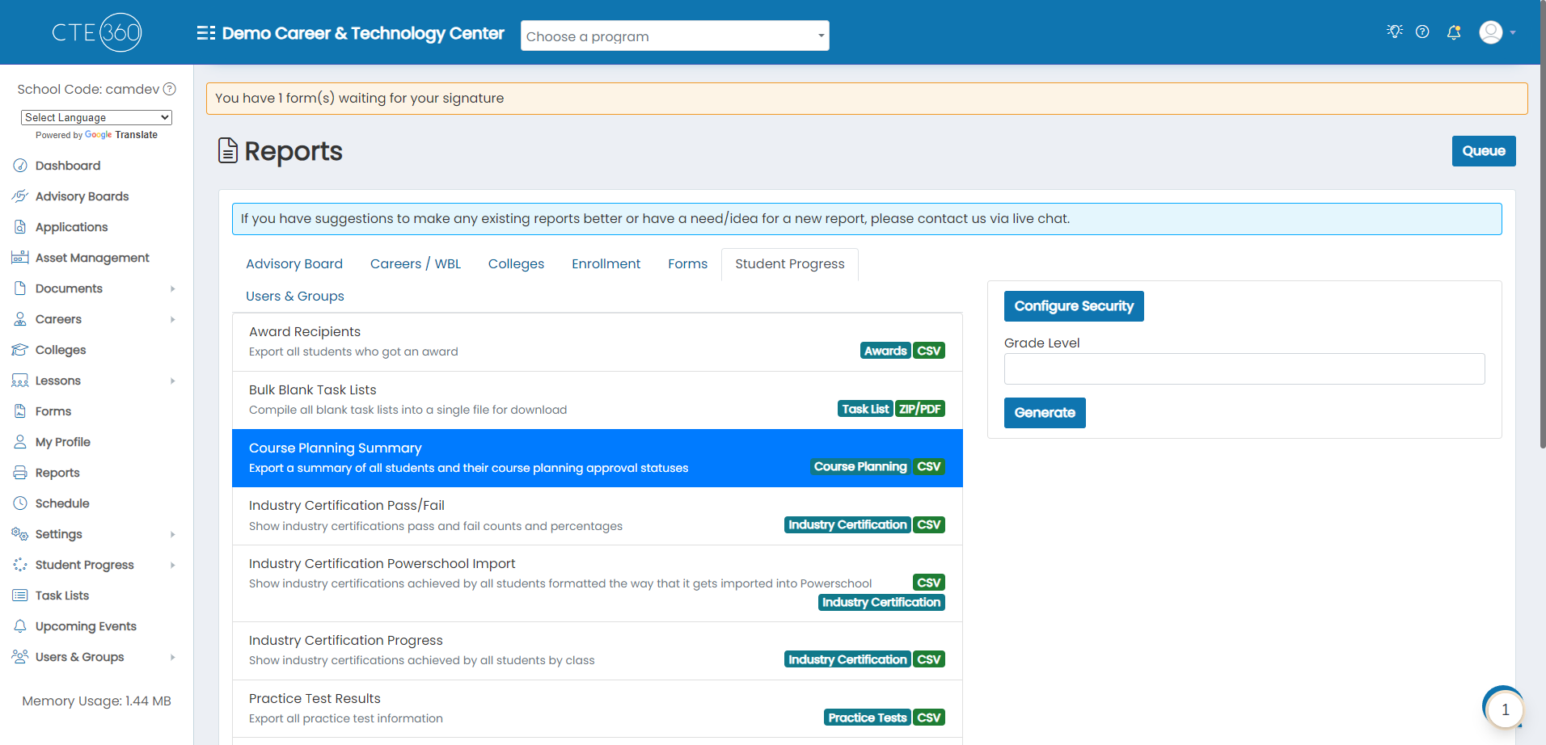The height and width of the screenshot is (745, 1546).
Task: Expand the Settings submenu arrow
Action: [172, 534]
